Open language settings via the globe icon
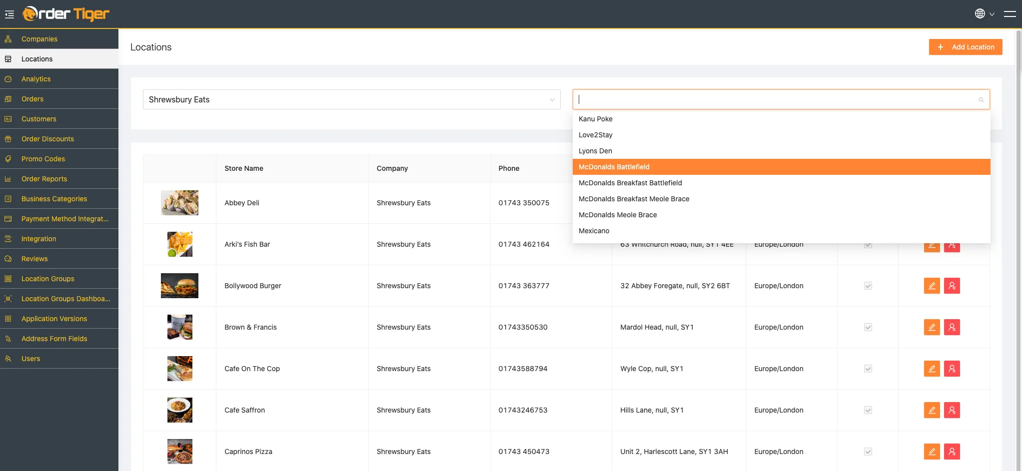 tap(981, 13)
